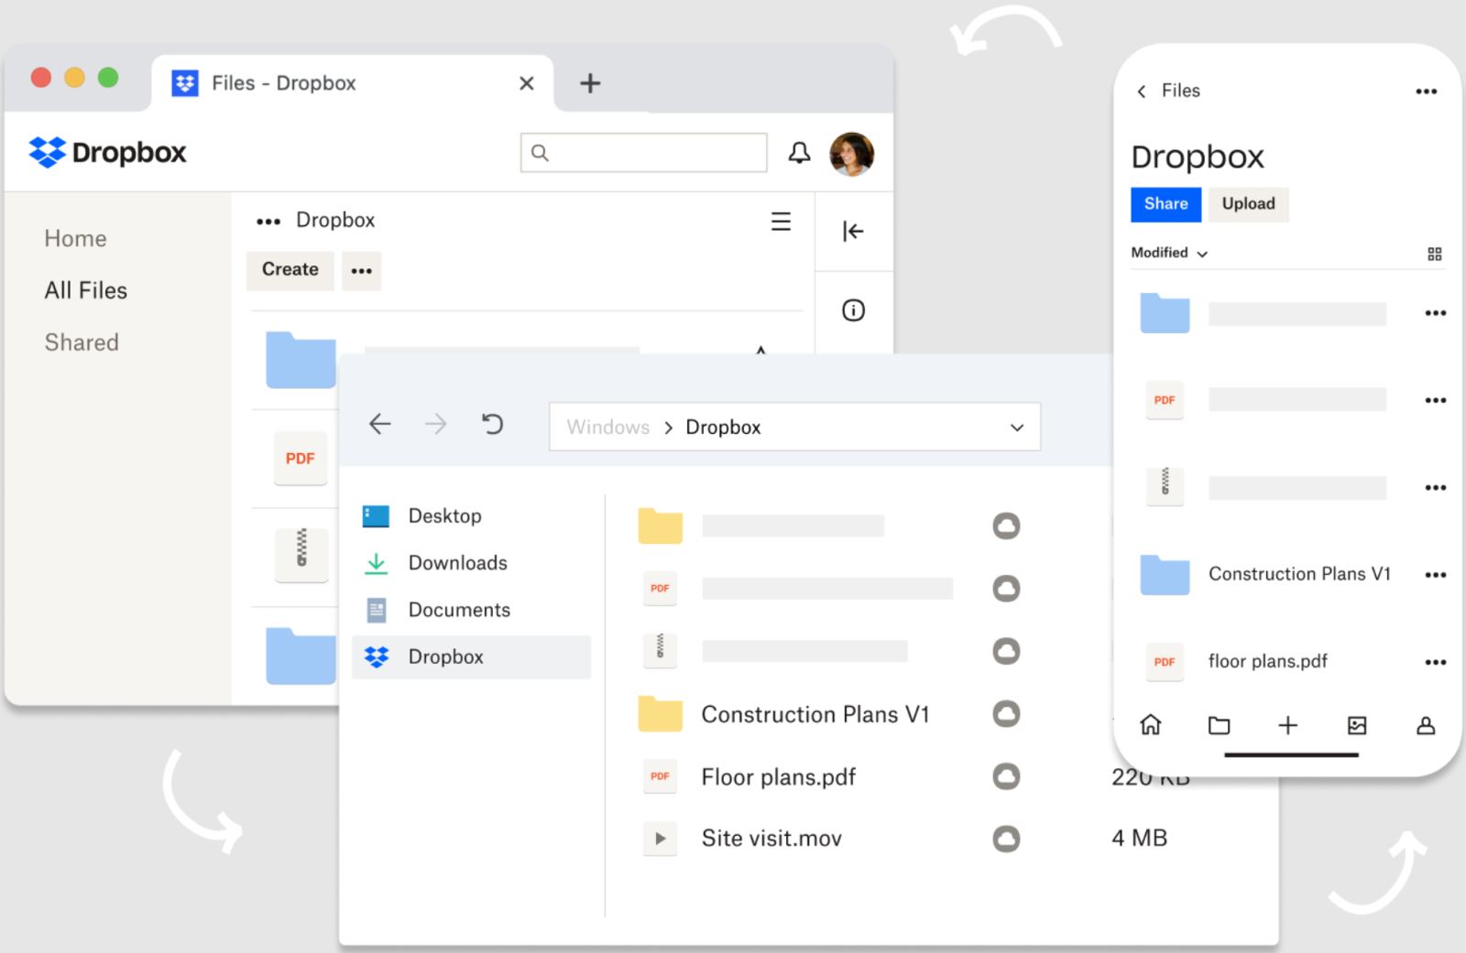Open All Files in Dropbox sidebar

(86, 291)
